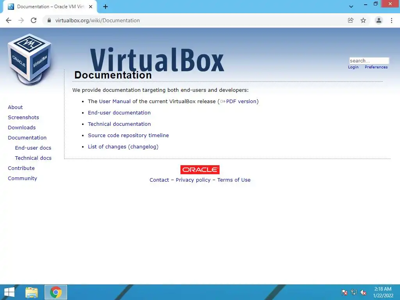400x300 pixels.
Task: Open End-user documentation link
Action: point(119,113)
